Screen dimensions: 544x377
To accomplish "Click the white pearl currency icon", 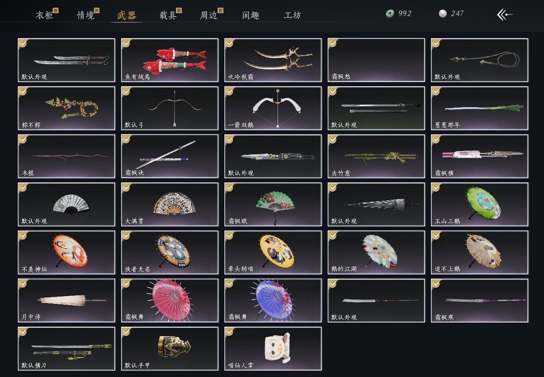I will (443, 14).
